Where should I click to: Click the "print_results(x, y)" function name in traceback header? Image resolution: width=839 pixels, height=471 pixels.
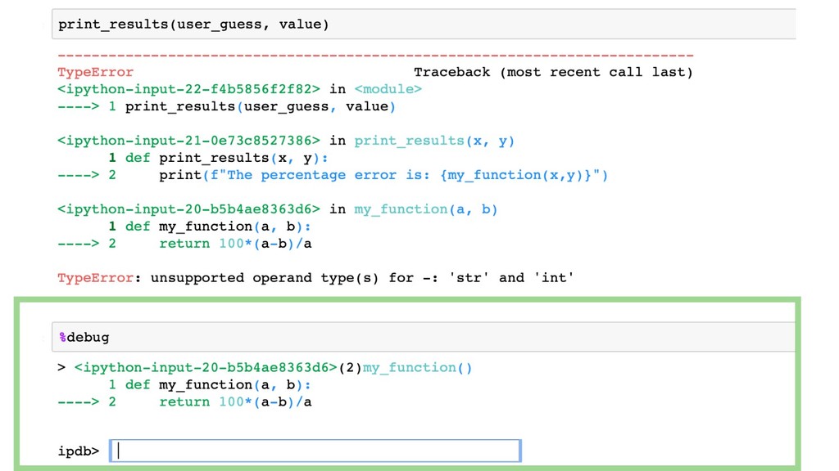point(434,141)
